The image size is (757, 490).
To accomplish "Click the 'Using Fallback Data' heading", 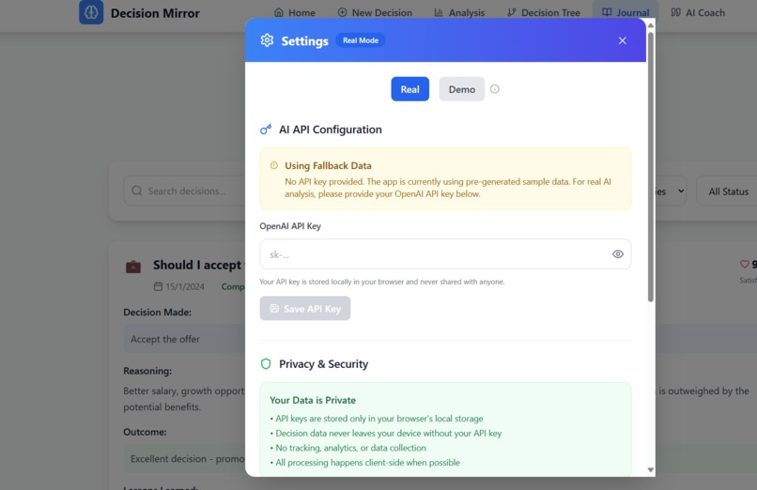I will click(329, 165).
